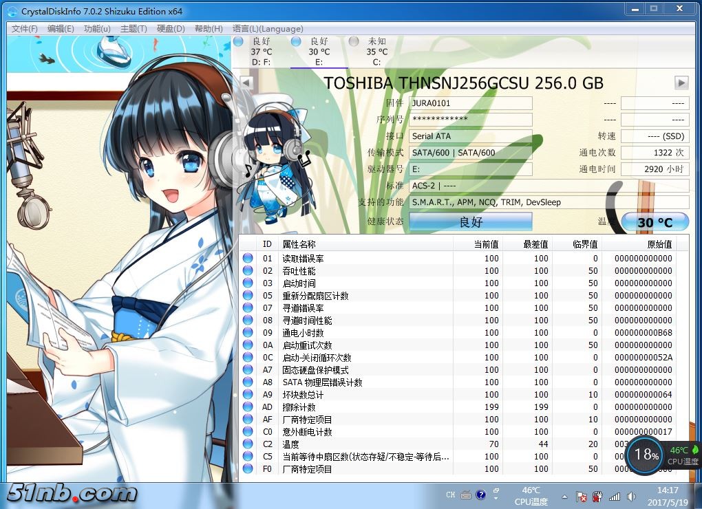Click the masked serial number field
Screen dimensions: 702x509
pyautogui.click(x=471, y=119)
